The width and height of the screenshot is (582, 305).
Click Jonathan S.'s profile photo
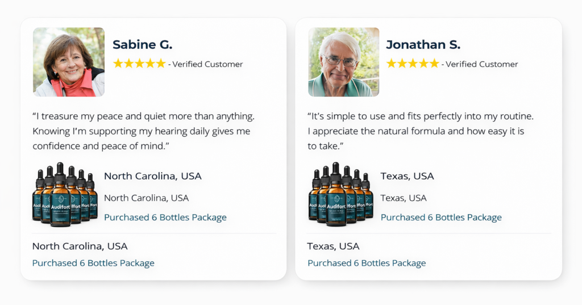(x=343, y=62)
